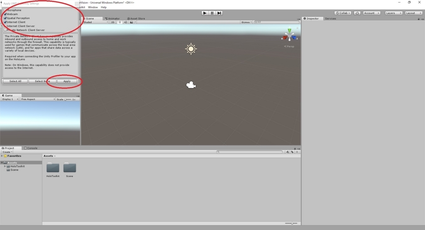Click Search by Type icon in Project
Screen dimensions: 425x230
[287, 152]
